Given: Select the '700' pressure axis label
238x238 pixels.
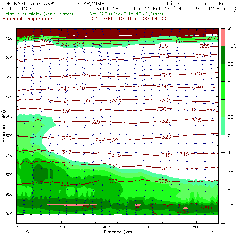Looking at the screenshot, I should [9, 155].
